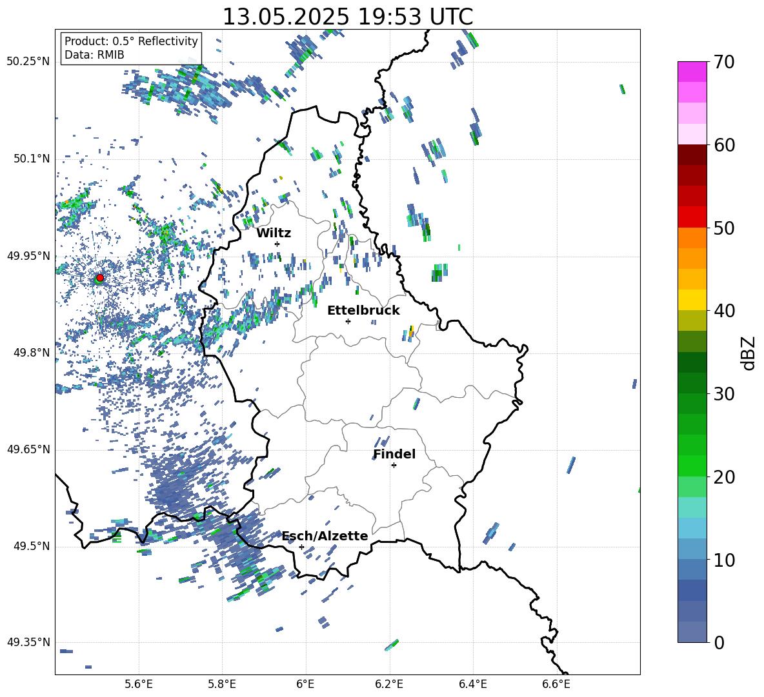Click the longitude label 5.6°E

click(x=139, y=684)
